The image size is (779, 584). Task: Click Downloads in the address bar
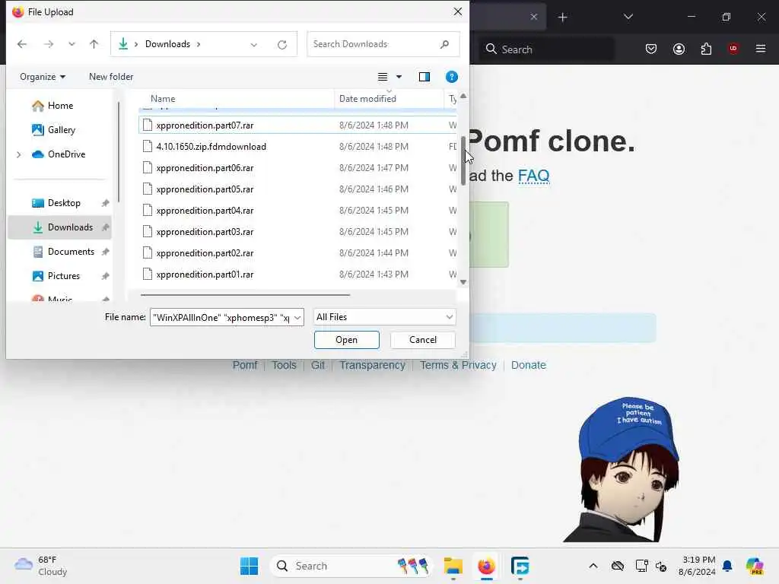coord(167,44)
